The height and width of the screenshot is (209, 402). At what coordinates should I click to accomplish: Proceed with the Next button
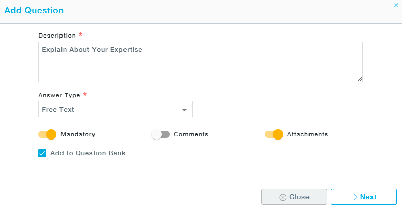pyautogui.click(x=363, y=197)
